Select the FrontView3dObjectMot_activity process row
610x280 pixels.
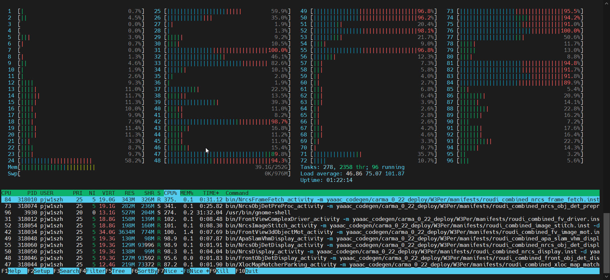click(300, 232)
